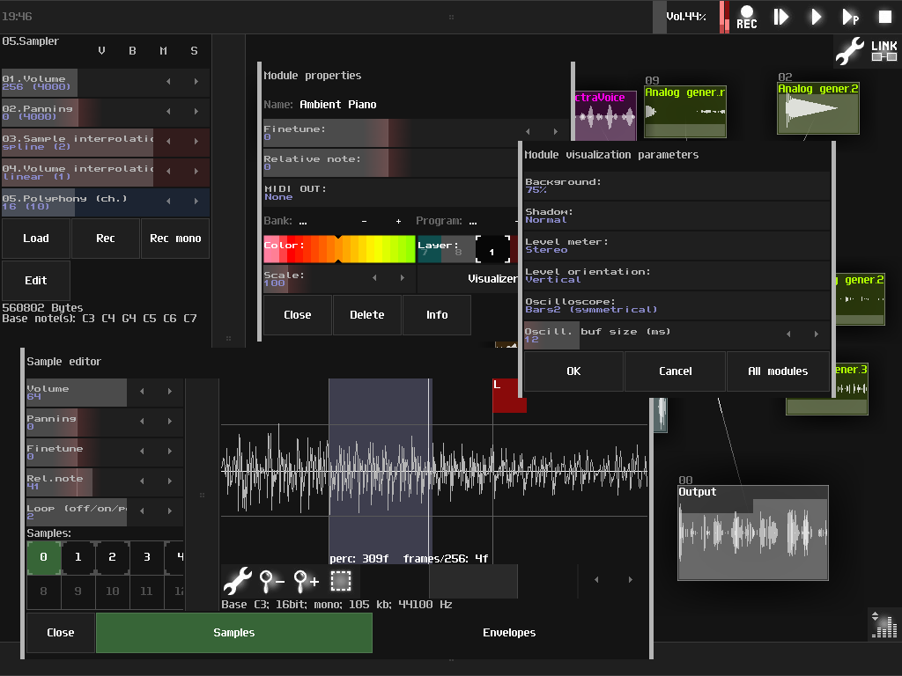Open the sample editor wrench menu

(x=237, y=581)
